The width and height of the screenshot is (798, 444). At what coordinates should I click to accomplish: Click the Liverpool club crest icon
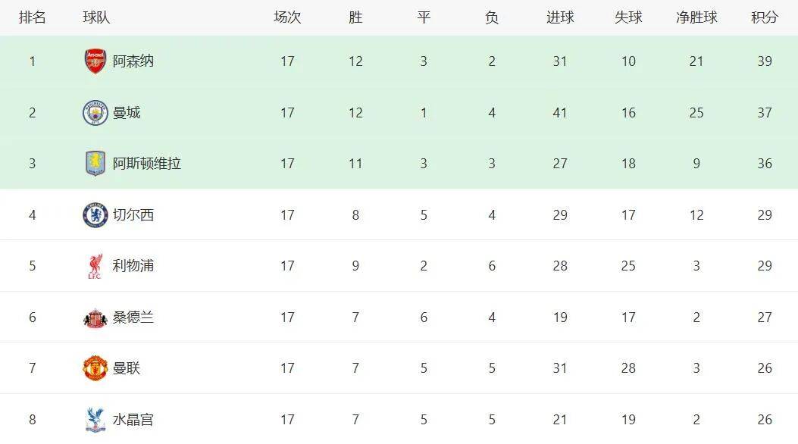95,266
